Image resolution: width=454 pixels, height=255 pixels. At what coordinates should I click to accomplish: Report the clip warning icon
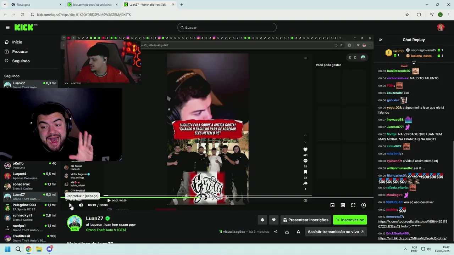298,232
